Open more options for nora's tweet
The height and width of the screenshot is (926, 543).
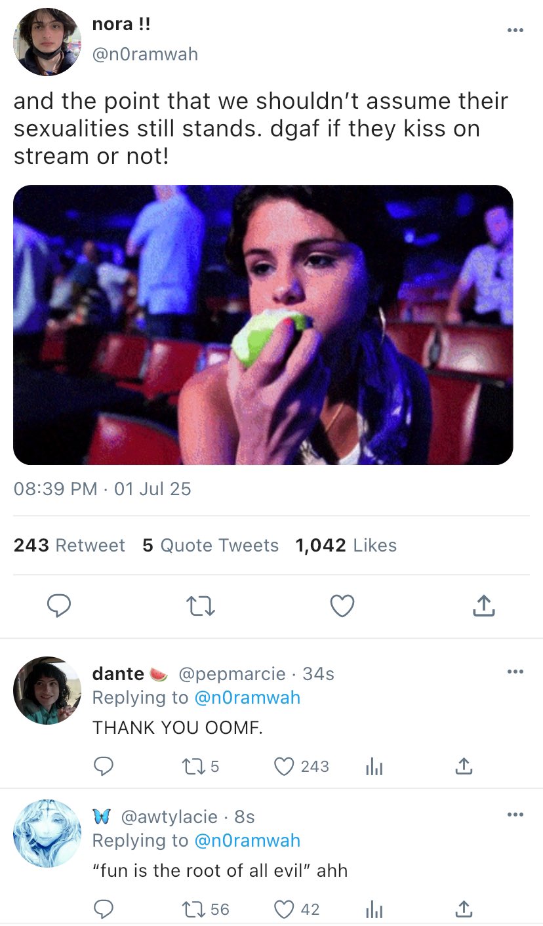pos(515,30)
